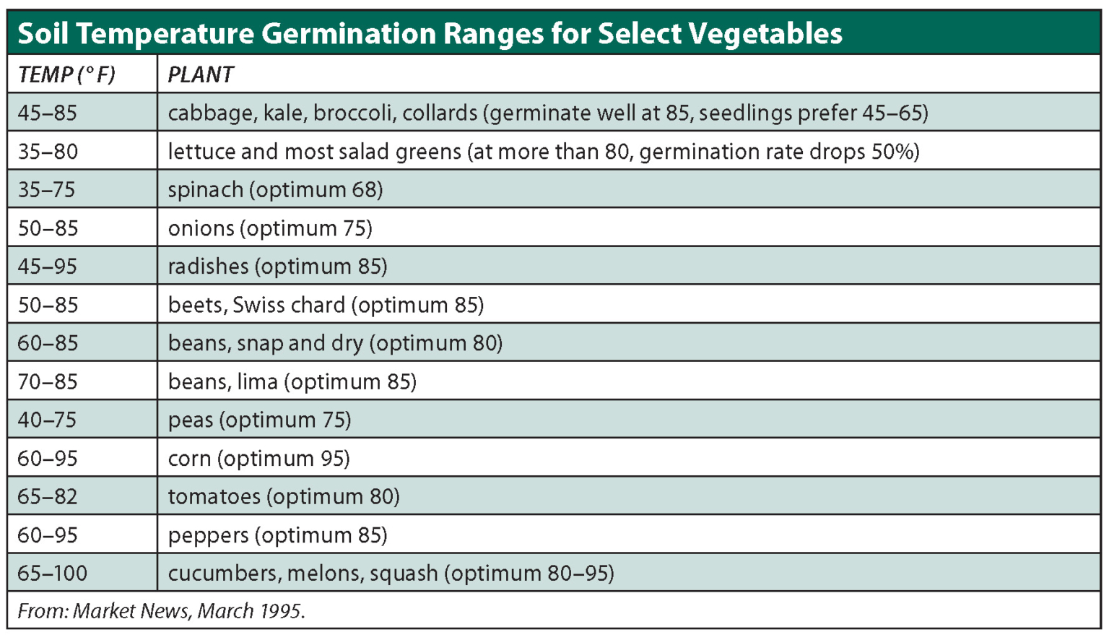The height and width of the screenshot is (640, 1109).
Task: Select the beans, lima entry
Action: (292, 381)
